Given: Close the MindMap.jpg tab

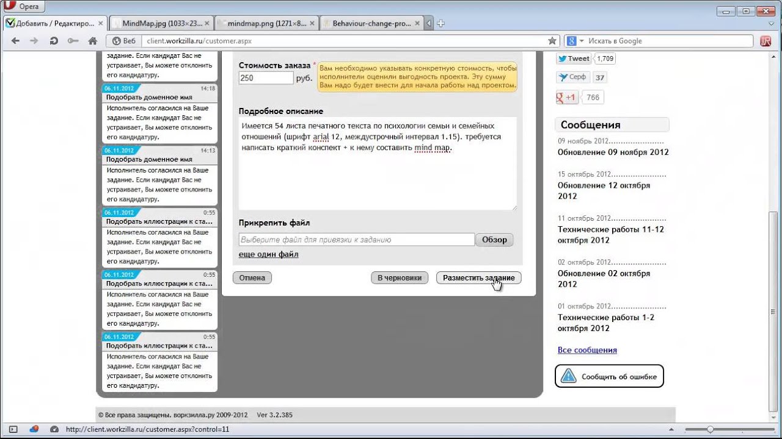Looking at the screenshot, I should [208, 24].
